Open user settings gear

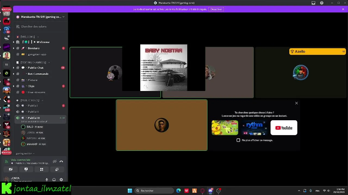pyautogui.click(x=61, y=180)
